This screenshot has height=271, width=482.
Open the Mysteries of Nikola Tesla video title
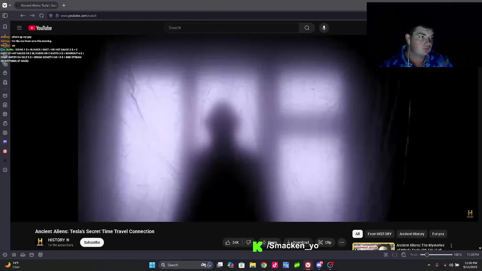(420, 247)
